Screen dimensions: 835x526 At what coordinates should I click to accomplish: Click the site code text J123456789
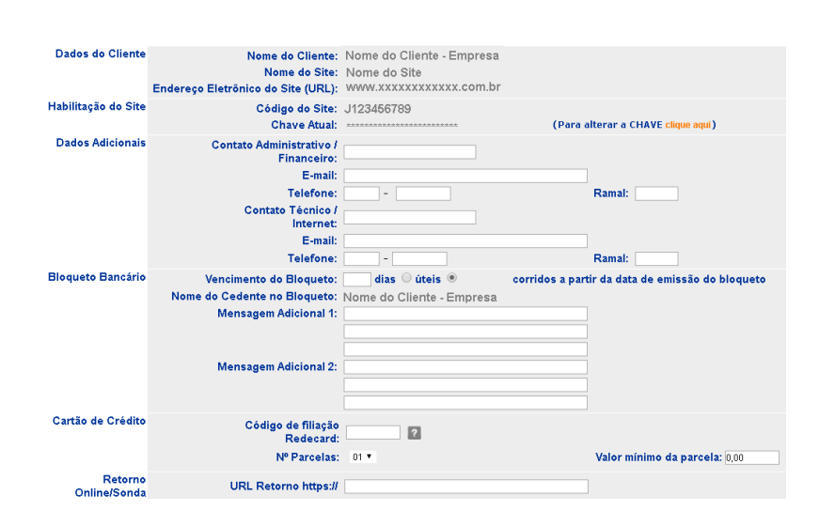pos(378,109)
